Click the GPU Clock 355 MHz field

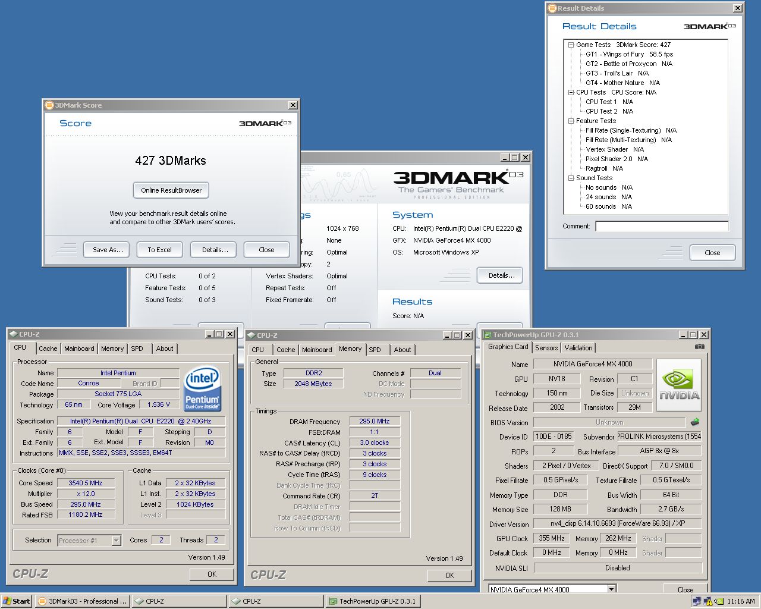552,538
